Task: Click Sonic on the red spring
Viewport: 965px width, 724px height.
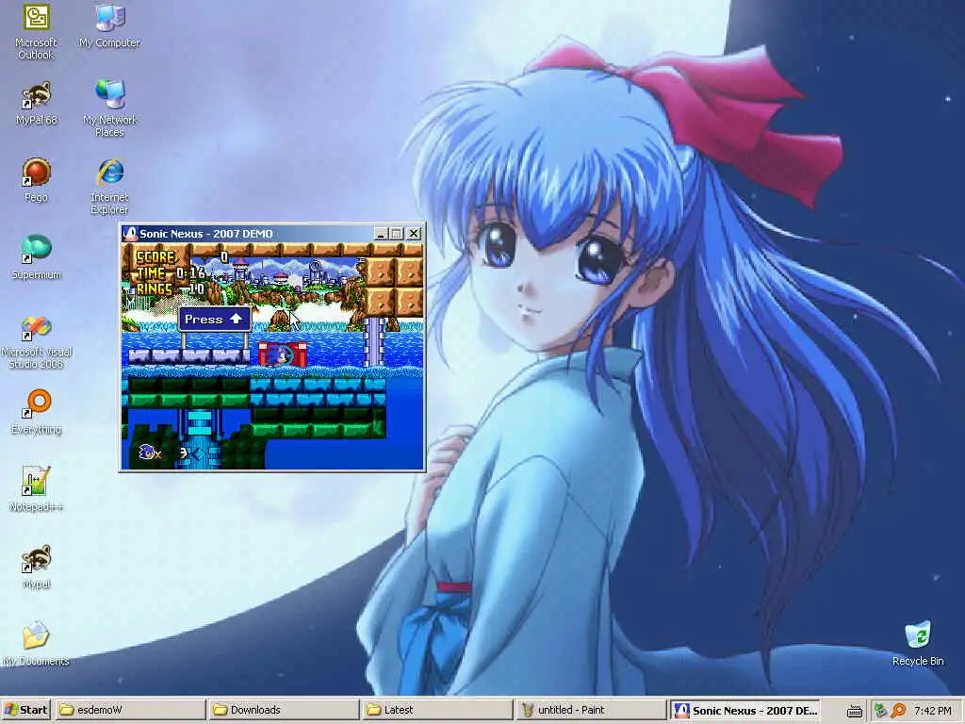Action: click(x=282, y=354)
